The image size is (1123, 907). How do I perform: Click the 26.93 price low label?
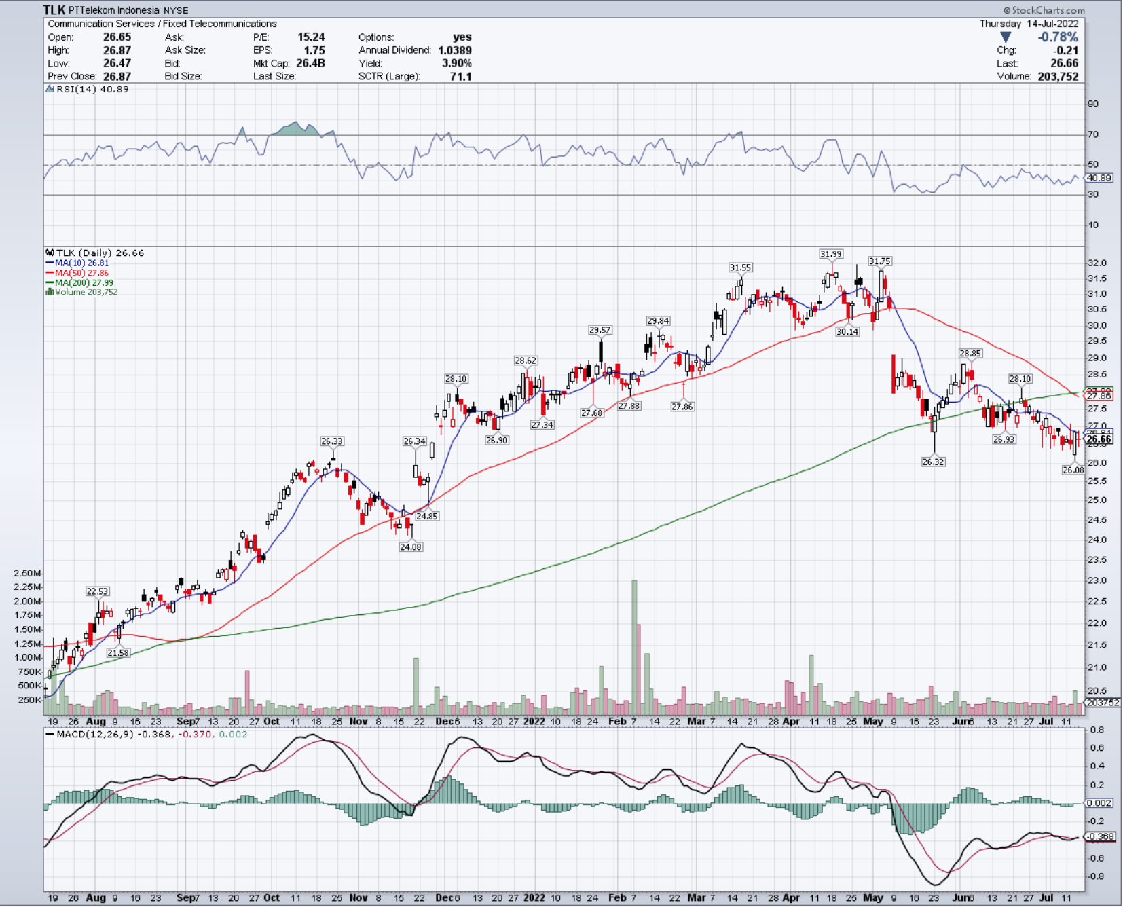[x=1004, y=439]
